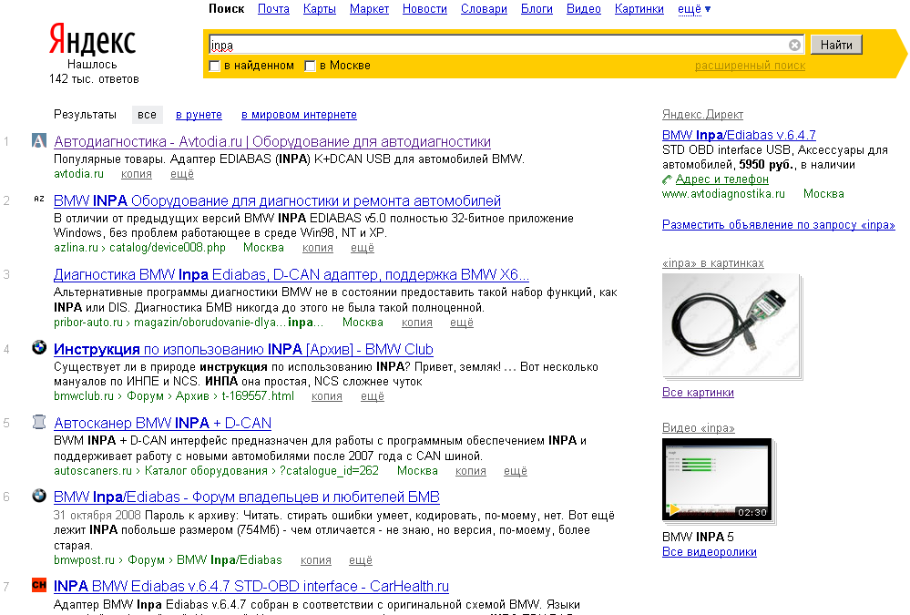Open 'Адрес и телефон' ad link
This screenshot has height=615, width=910.
[722, 179]
